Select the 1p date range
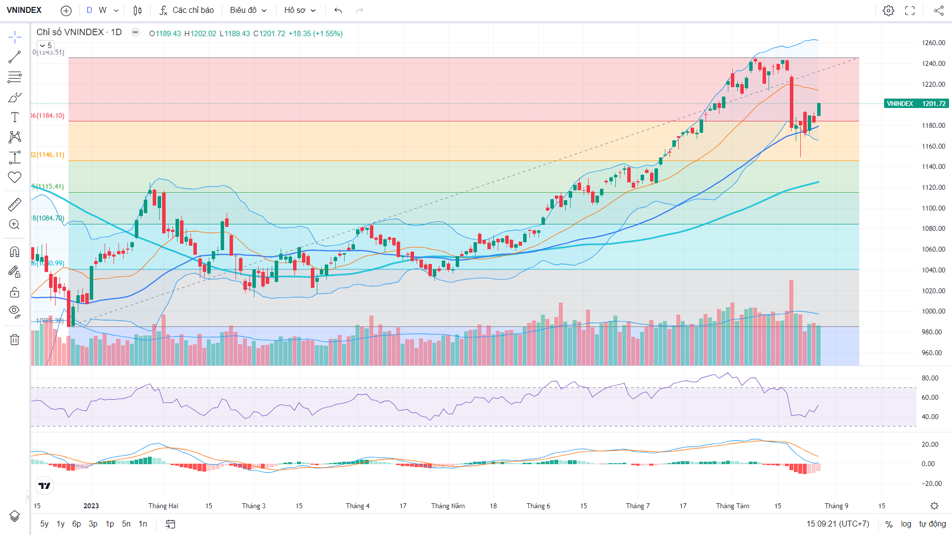952x535 pixels. (110, 524)
